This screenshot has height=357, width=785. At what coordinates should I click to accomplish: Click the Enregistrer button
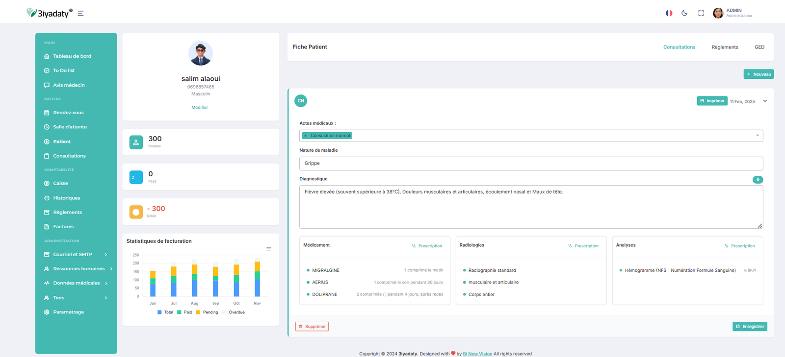(x=750, y=327)
